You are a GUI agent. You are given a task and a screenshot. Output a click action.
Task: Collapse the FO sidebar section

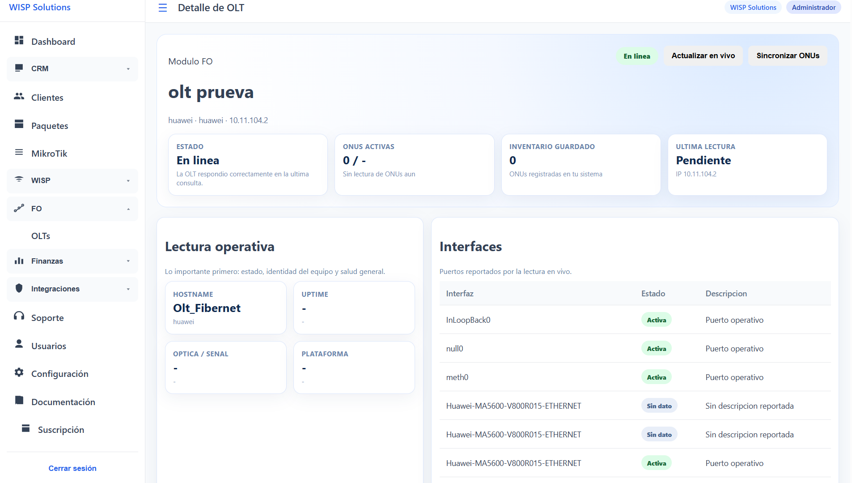click(72, 209)
